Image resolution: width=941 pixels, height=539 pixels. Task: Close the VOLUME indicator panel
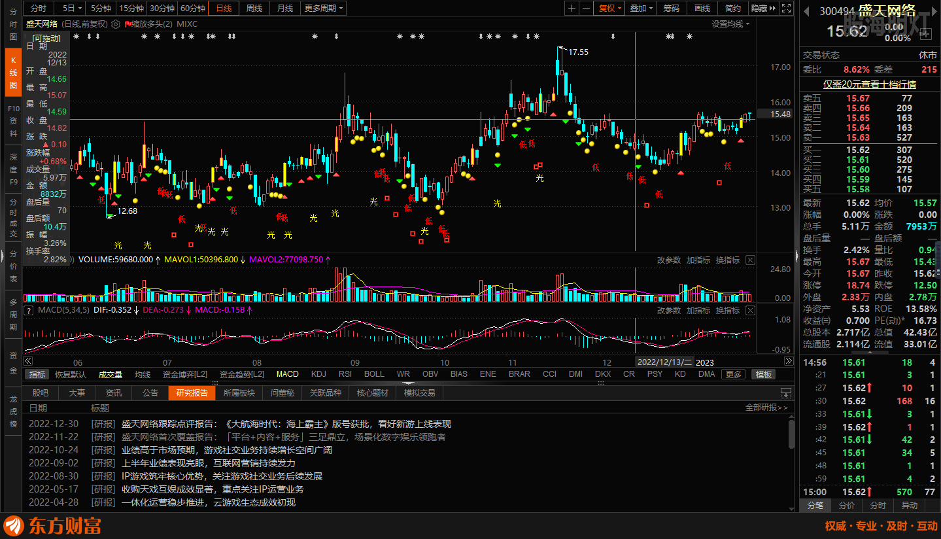[x=750, y=260]
